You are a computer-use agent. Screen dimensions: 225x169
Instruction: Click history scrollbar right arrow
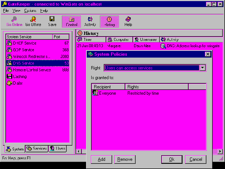coord(220,152)
